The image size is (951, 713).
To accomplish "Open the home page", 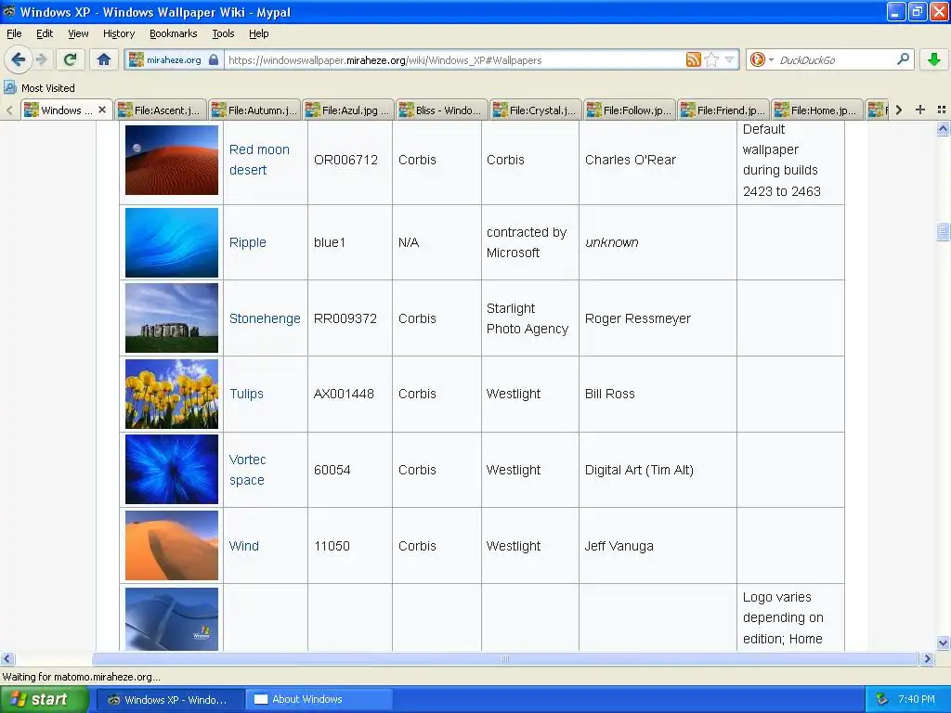I will (104, 59).
